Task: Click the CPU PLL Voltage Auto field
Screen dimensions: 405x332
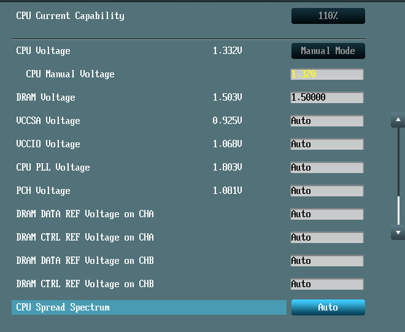Action: click(x=327, y=168)
